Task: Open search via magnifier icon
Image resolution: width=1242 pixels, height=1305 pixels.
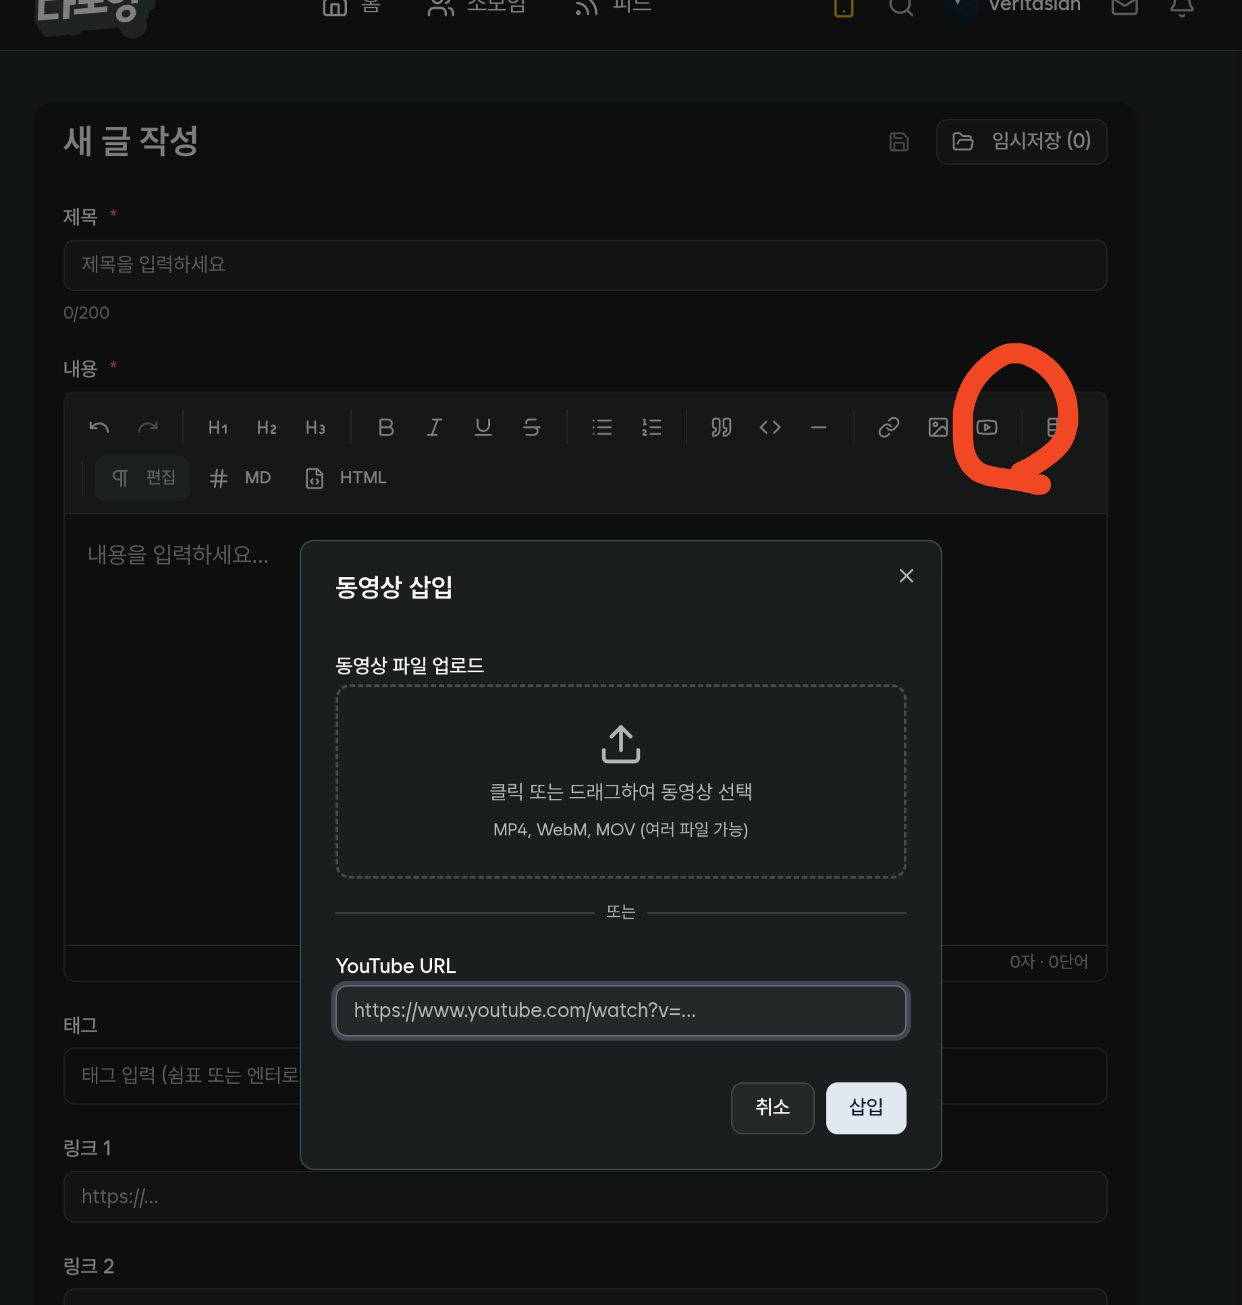Action: (900, 7)
